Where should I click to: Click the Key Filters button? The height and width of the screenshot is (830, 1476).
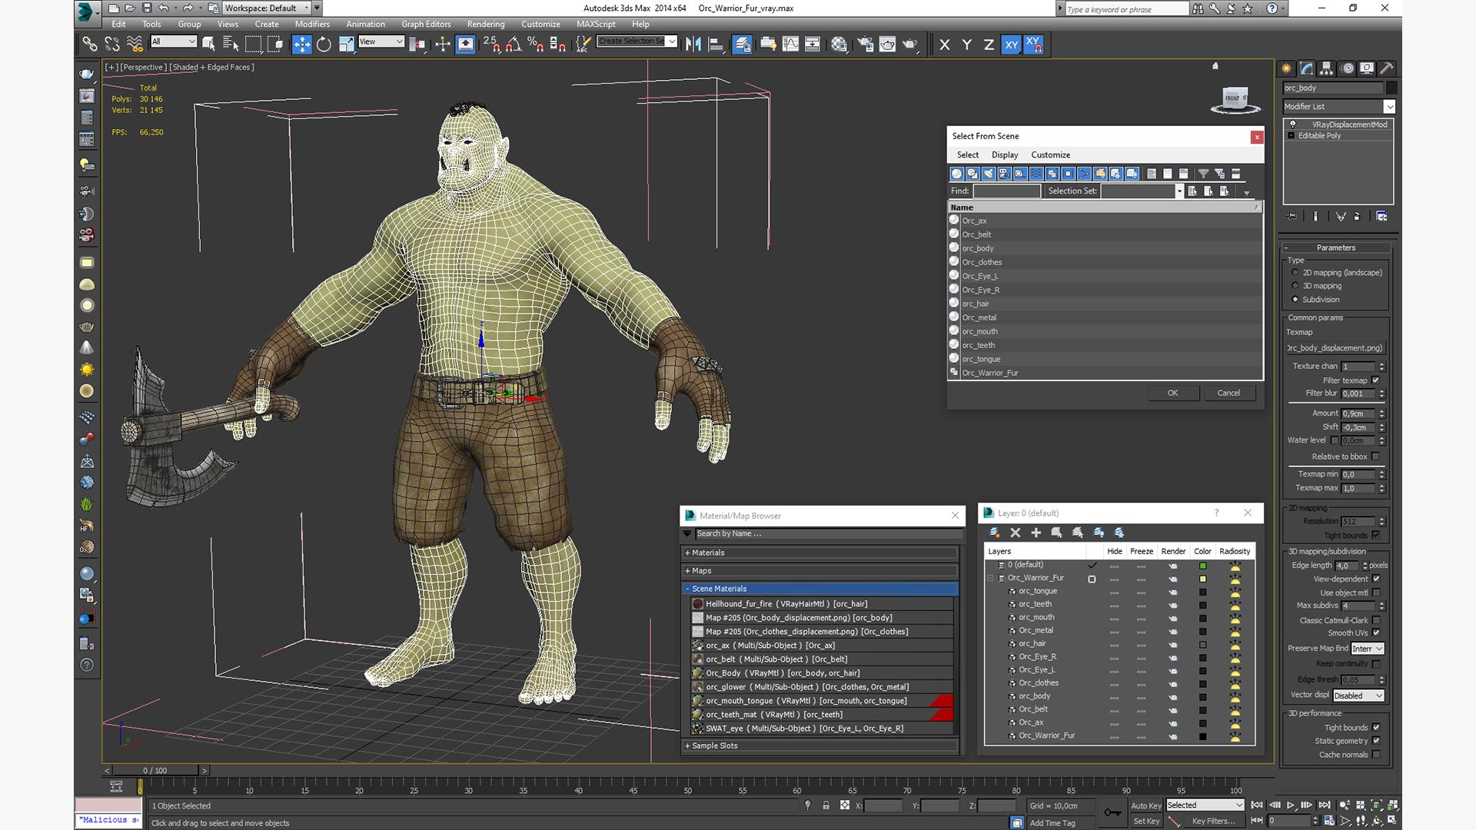1213,821
